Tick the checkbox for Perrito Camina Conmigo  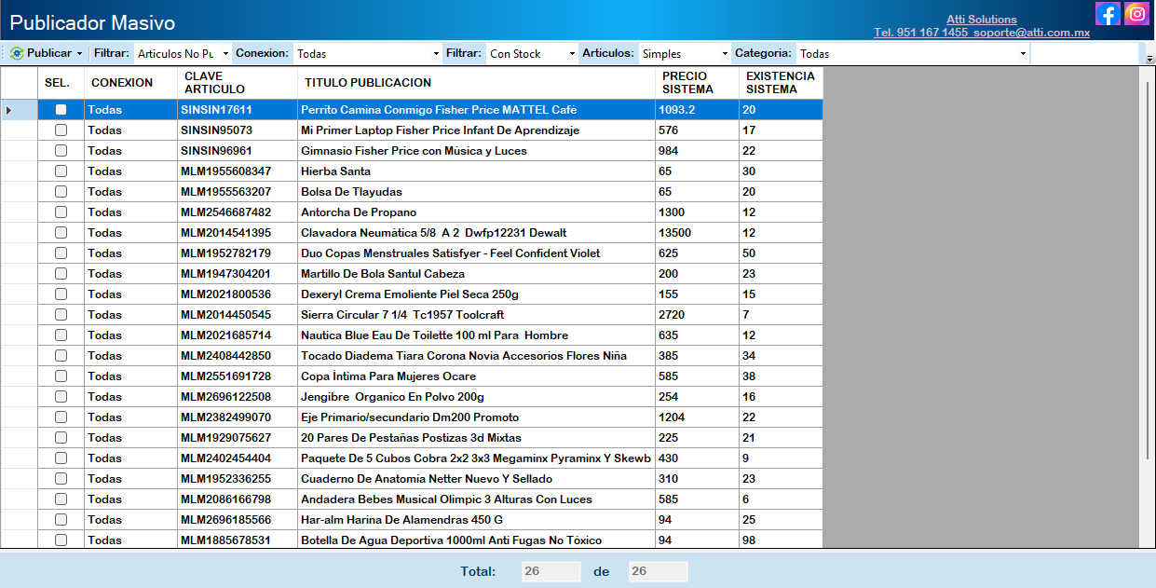coord(61,110)
